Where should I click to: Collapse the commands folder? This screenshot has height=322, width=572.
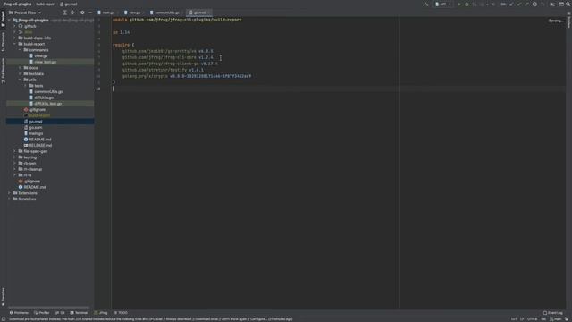pyautogui.click(x=20, y=50)
